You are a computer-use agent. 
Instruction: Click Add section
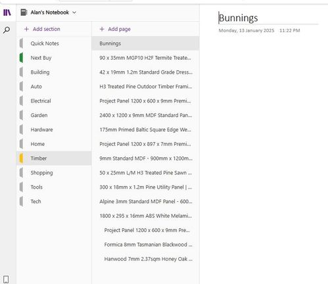pos(42,29)
